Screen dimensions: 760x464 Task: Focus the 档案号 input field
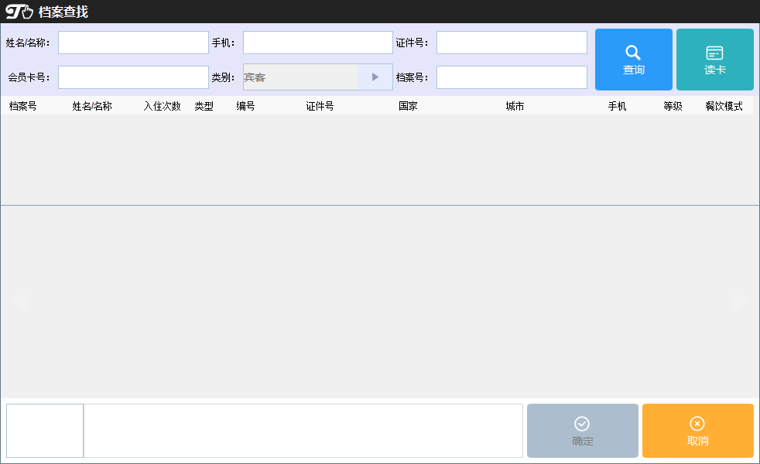pos(512,77)
